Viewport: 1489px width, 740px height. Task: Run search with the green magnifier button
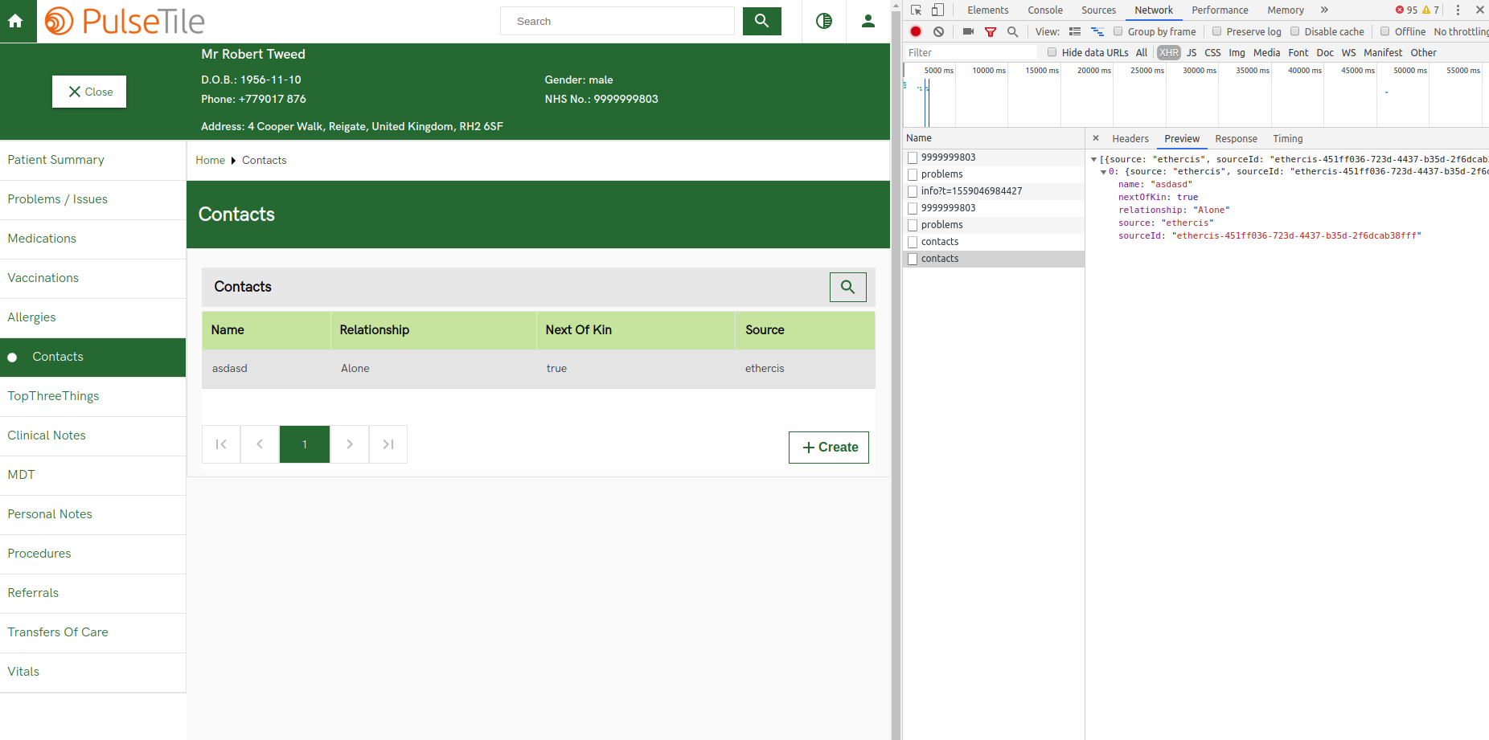[761, 21]
